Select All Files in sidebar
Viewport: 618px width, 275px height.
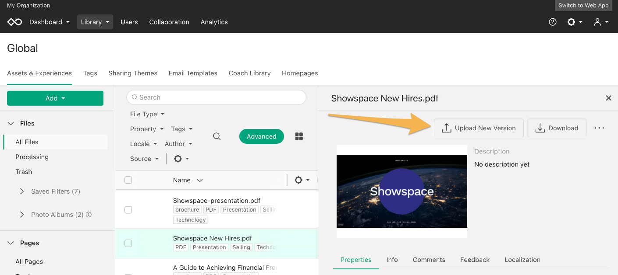pos(55,142)
